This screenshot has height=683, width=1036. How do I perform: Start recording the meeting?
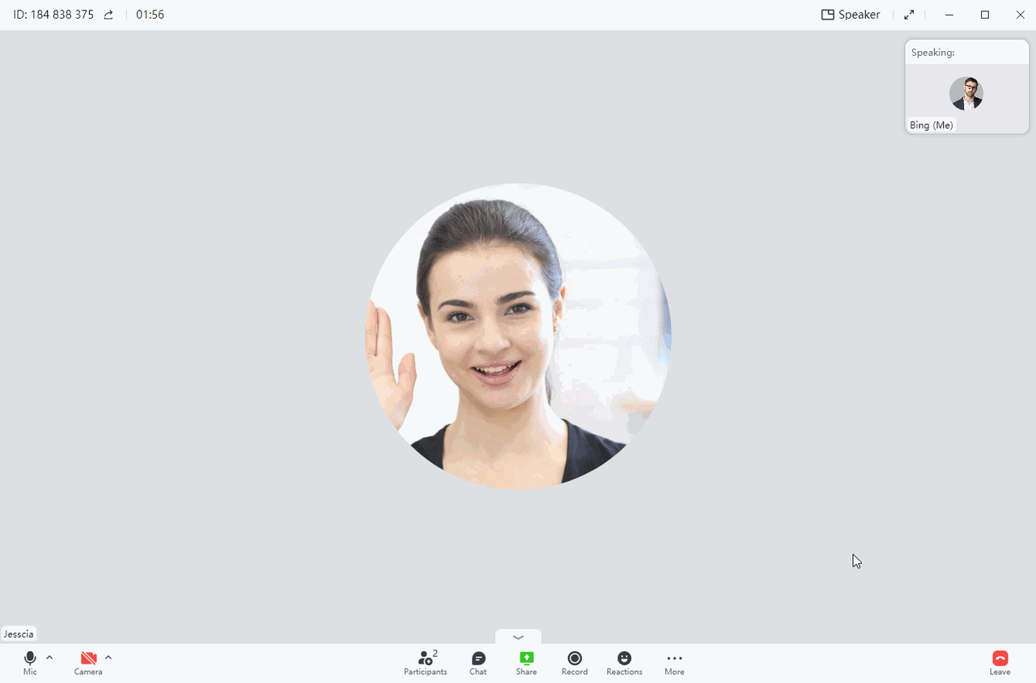click(575, 663)
